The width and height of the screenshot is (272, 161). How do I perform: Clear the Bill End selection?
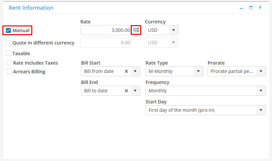[x=126, y=91]
